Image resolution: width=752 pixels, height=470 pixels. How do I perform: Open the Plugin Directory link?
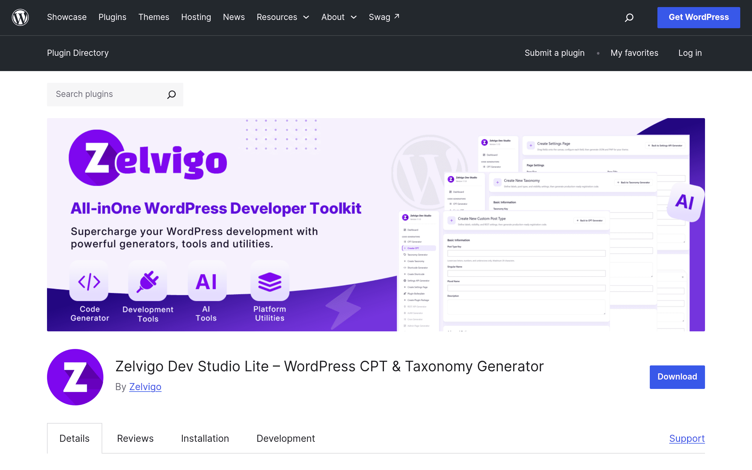[78, 53]
